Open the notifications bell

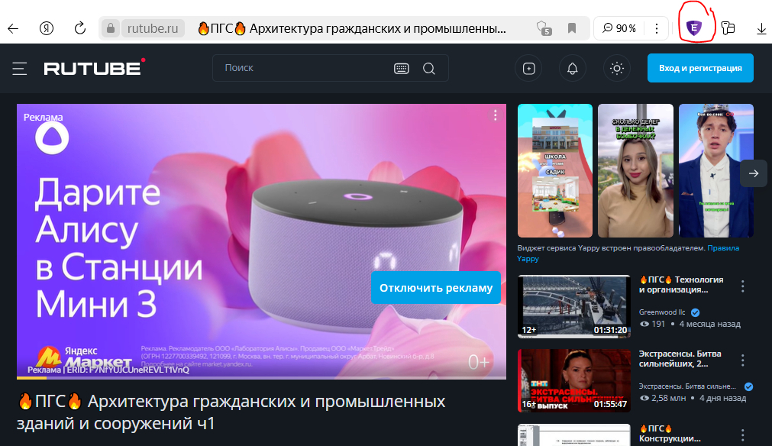coord(572,69)
